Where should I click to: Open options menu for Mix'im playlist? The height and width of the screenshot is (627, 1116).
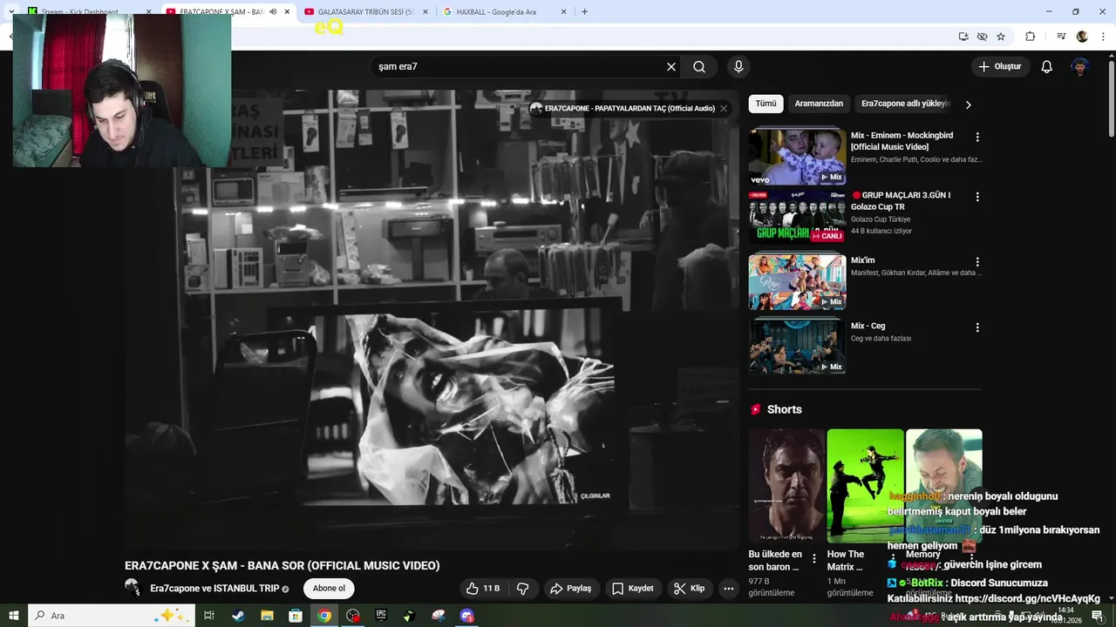(x=977, y=262)
